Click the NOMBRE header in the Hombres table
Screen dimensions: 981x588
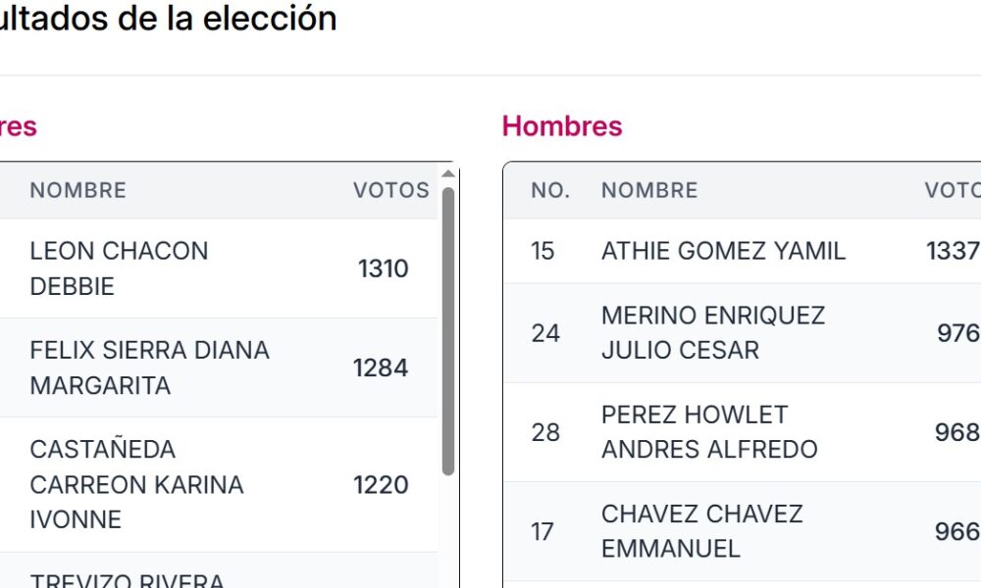[649, 190]
